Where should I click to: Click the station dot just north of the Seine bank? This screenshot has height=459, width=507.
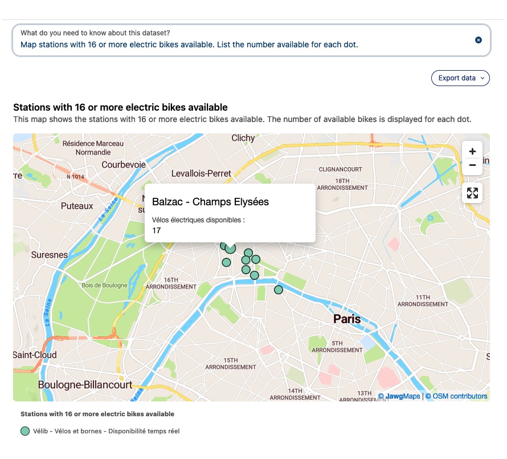click(255, 275)
